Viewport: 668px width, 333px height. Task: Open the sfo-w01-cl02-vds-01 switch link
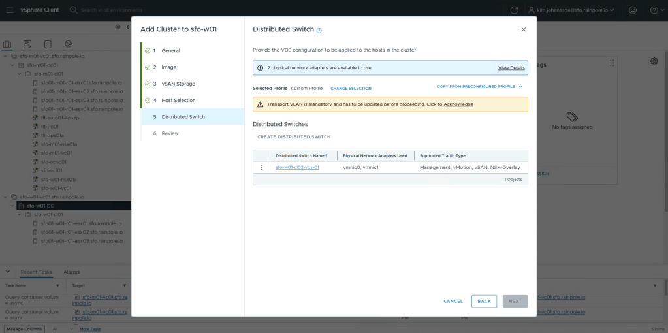297,167
